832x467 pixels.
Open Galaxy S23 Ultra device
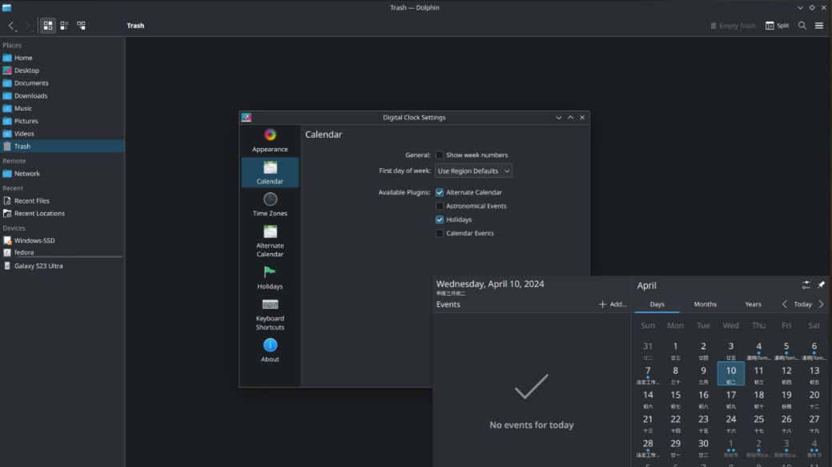click(x=62, y=266)
